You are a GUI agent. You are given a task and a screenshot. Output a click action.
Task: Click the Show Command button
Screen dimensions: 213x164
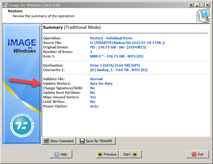(x=59, y=141)
